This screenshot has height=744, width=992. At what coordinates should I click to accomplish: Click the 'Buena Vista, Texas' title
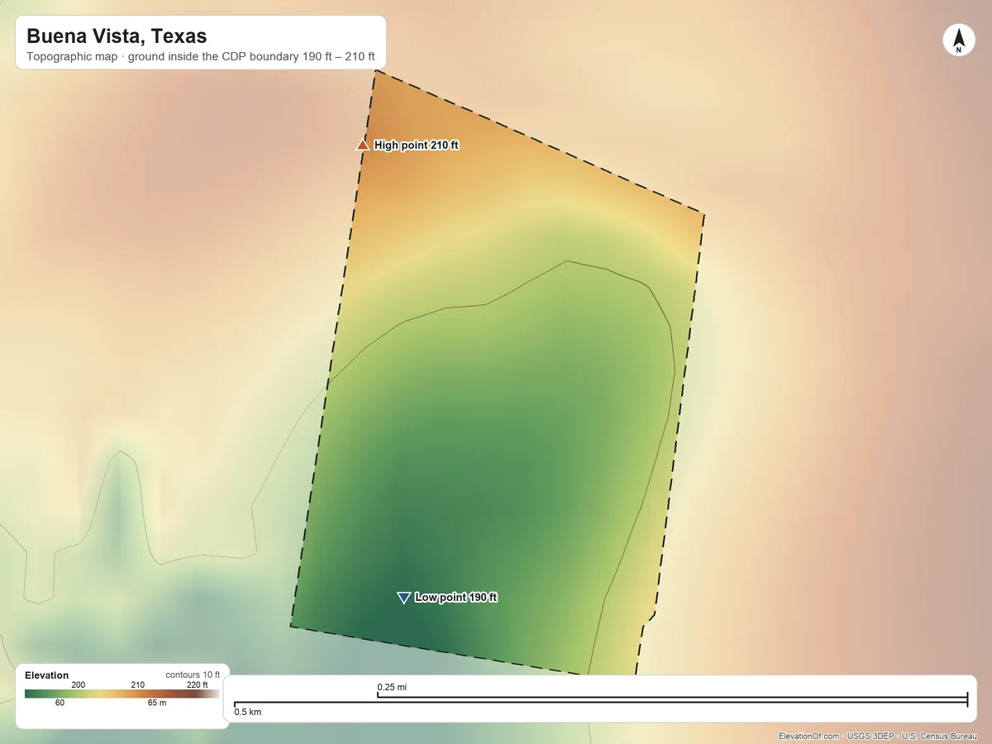pyautogui.click(x=117, y=36)
